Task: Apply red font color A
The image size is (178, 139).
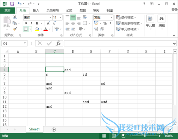Action: (x=46, y=29)
